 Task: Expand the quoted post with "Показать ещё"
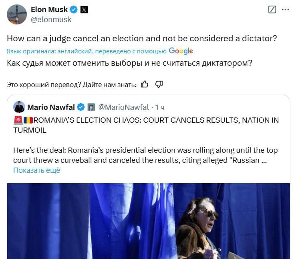pos(36,170)
